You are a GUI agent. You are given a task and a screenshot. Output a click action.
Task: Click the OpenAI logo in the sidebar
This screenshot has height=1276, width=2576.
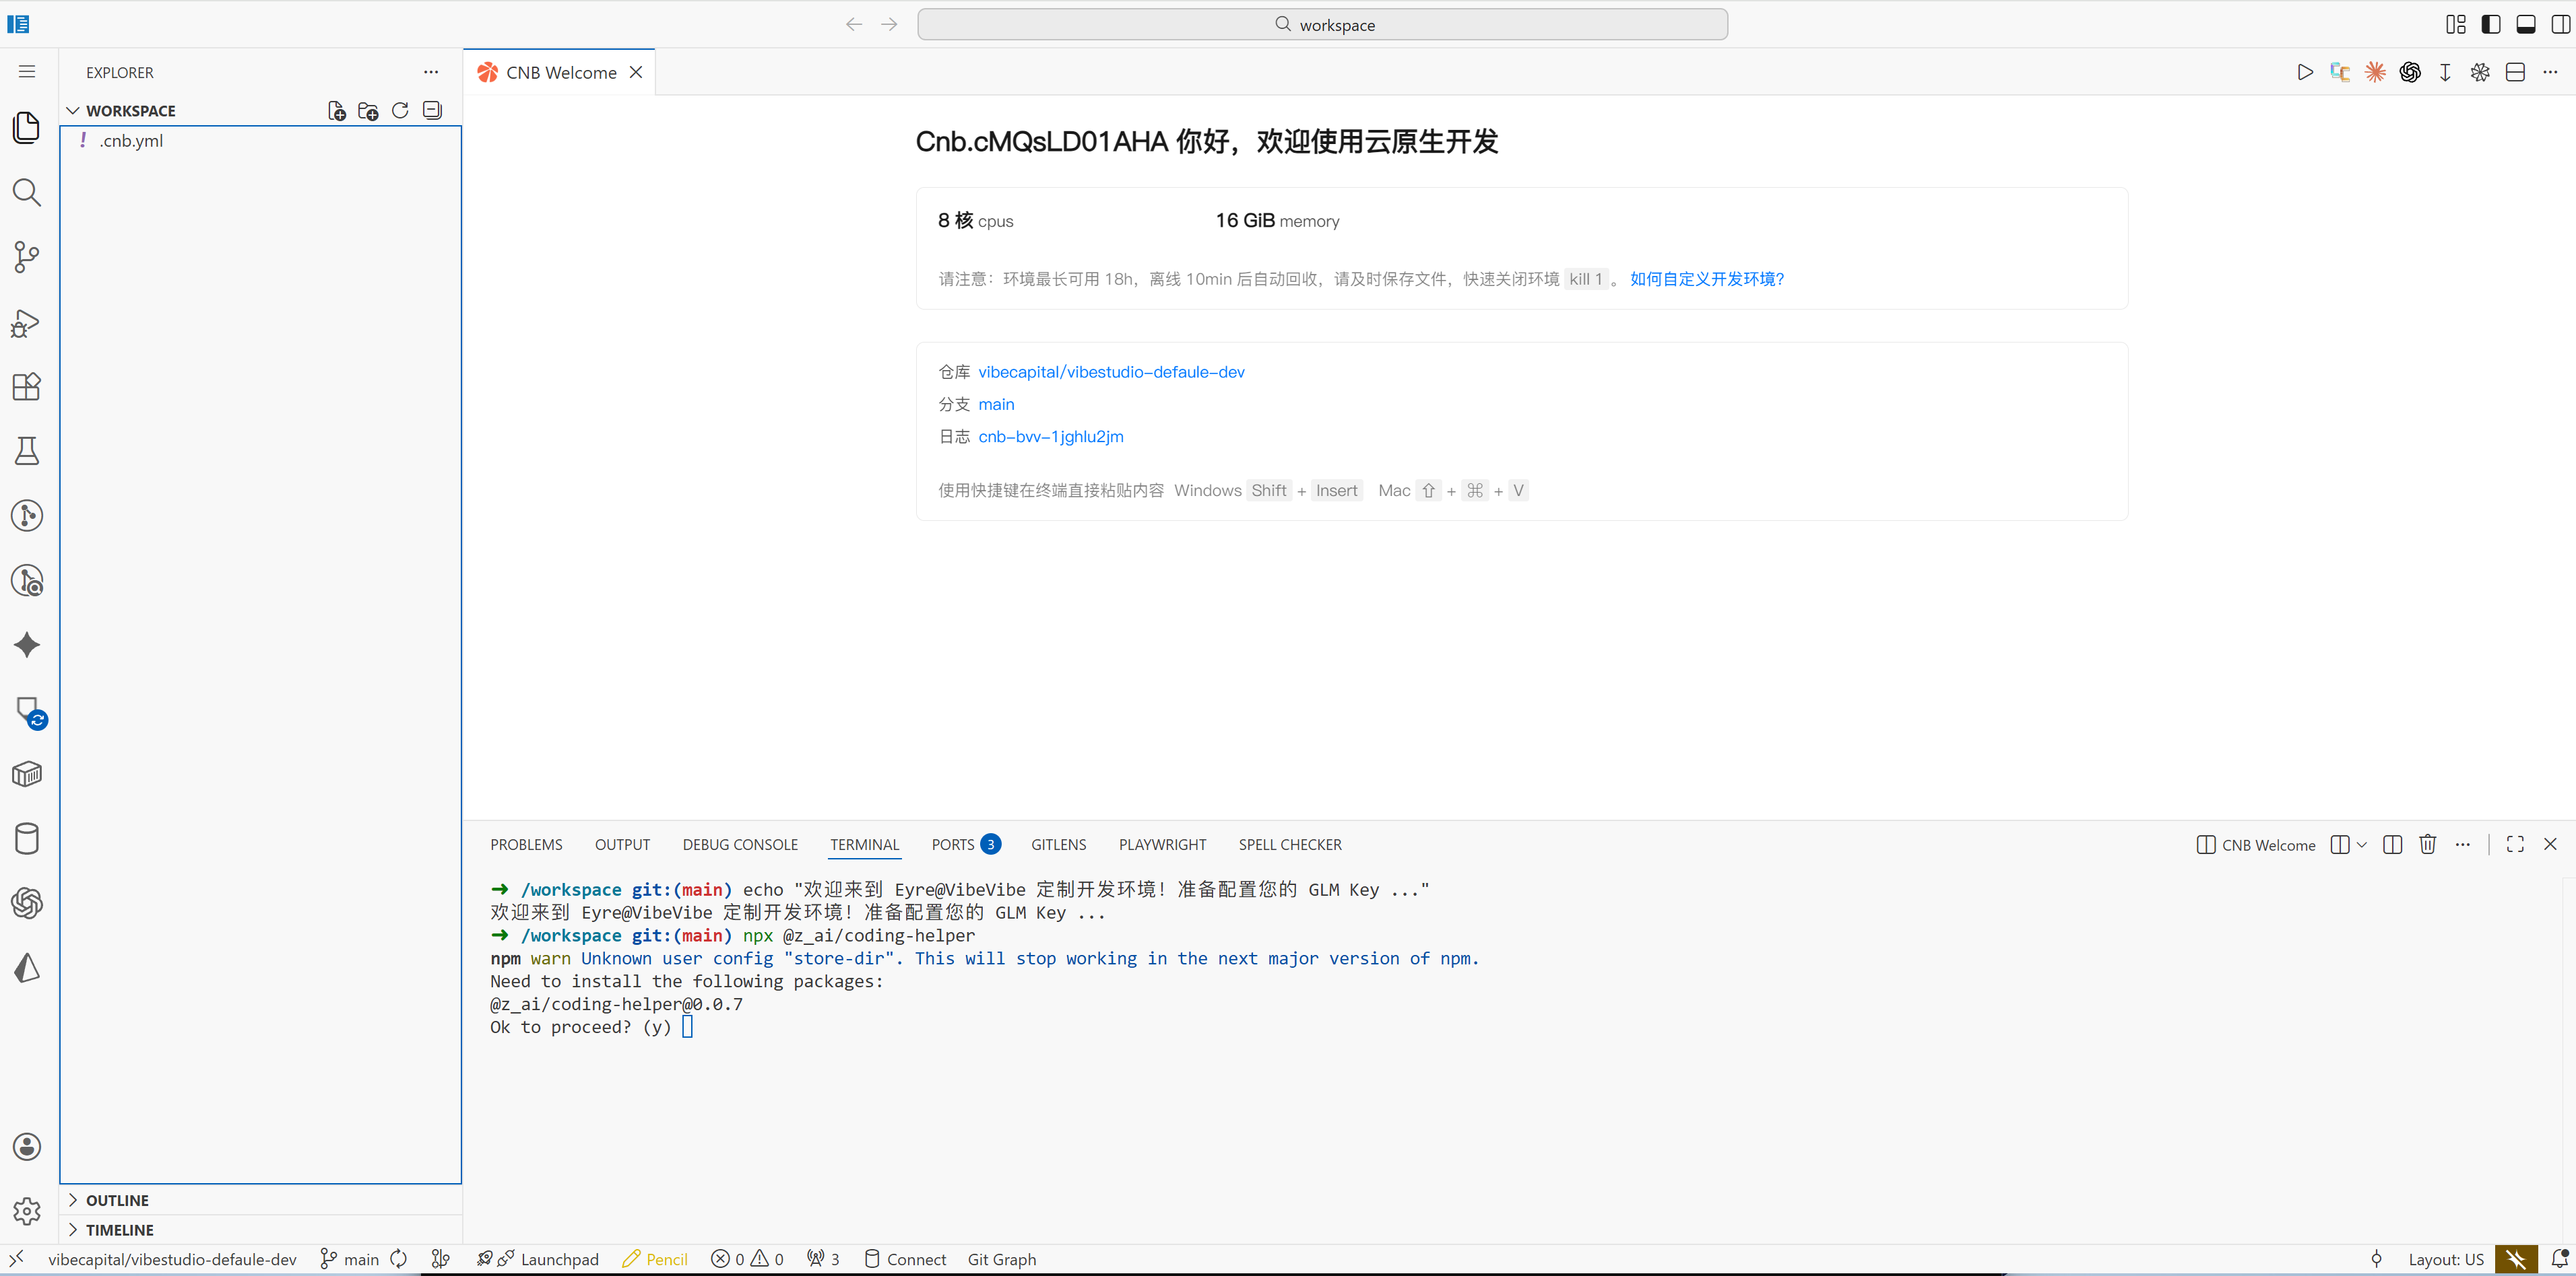pyautogui.click(x=27, y=903)
